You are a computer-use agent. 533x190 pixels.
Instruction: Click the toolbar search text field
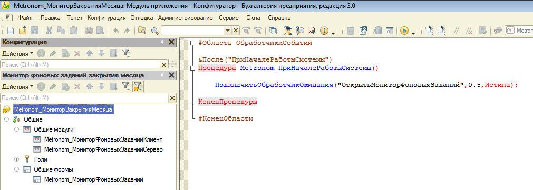pyautogui.click(x=193, y=31)
